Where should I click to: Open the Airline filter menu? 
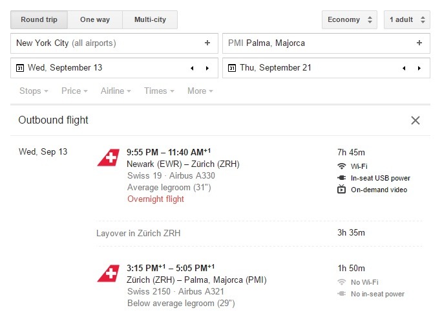click(116, 91)
